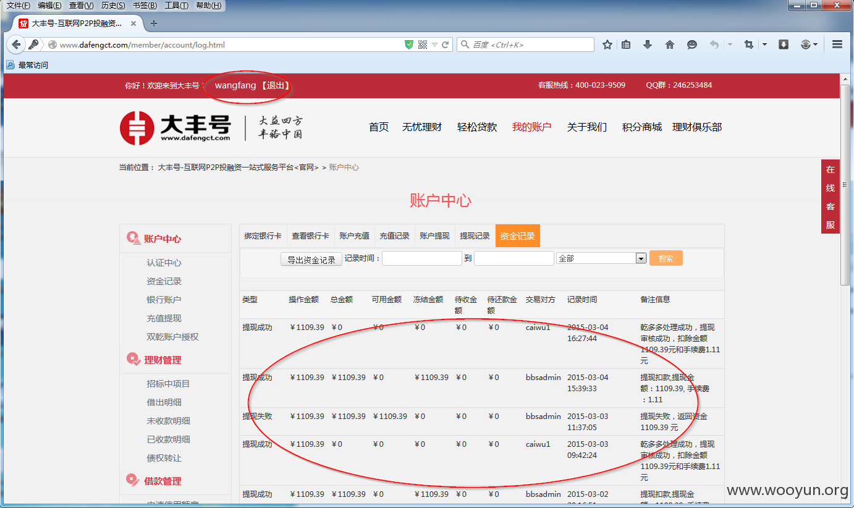Open 认证中心 in sidebar
This screenshot has height=508, width=854.
click(164, 263)
